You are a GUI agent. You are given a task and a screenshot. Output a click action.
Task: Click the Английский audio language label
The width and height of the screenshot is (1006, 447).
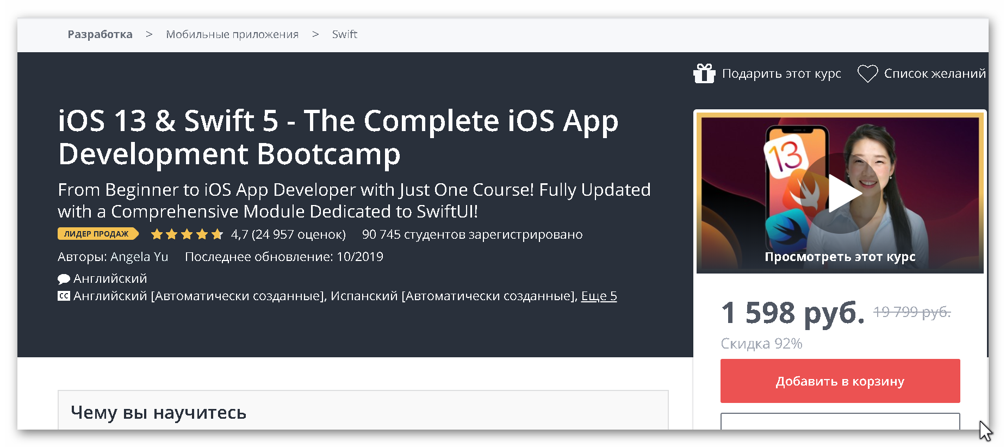pos(110,278)
